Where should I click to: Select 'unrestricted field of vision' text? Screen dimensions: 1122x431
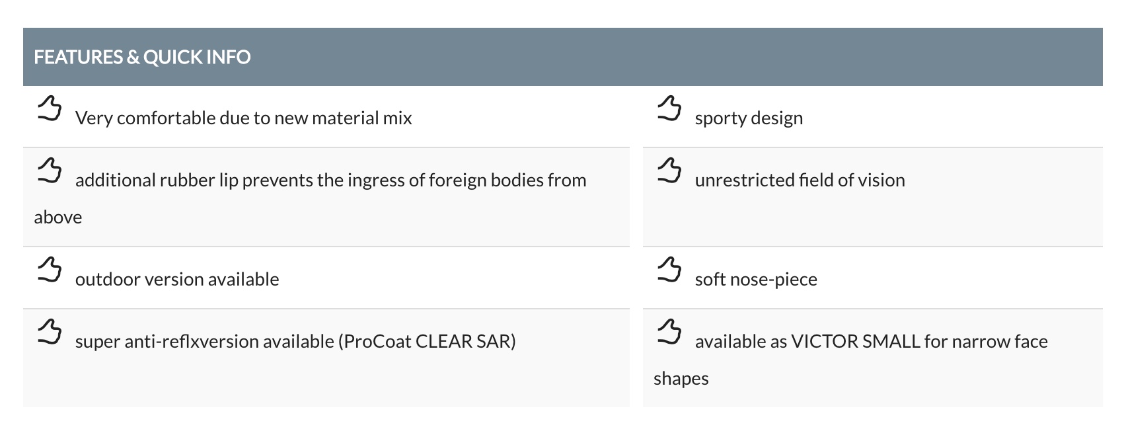(x=800, y=180)
